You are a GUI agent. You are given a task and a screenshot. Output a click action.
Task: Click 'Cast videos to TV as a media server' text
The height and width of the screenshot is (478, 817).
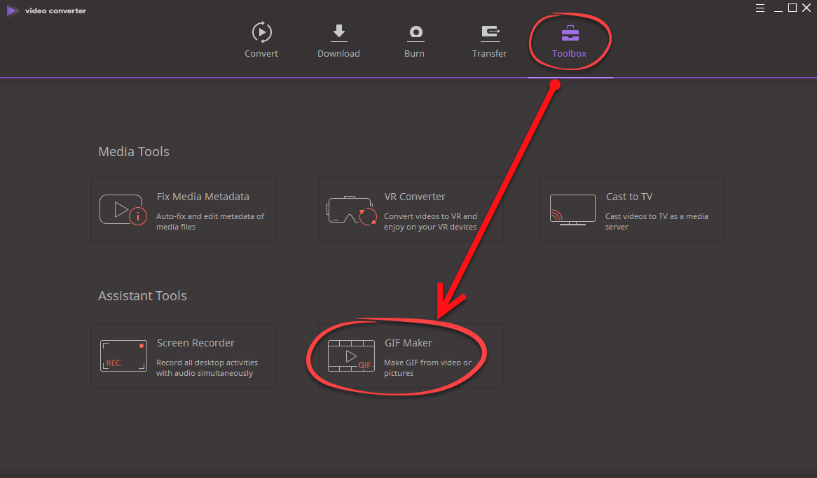(x=657, y=221)
